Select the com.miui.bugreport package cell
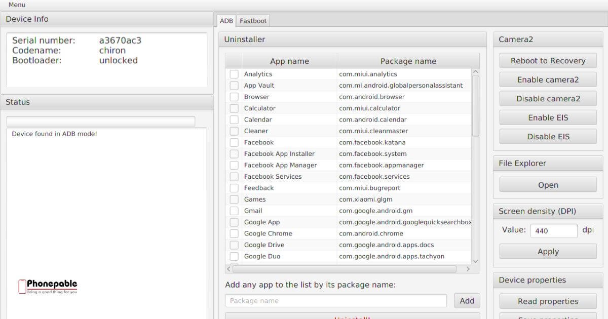This screenshot has width=608, height=319. click(404, 188)
